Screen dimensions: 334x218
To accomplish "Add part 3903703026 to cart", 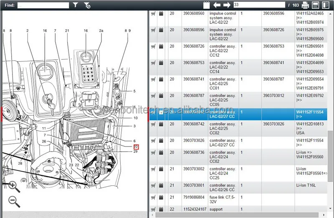I will click(x=153, y=141).
